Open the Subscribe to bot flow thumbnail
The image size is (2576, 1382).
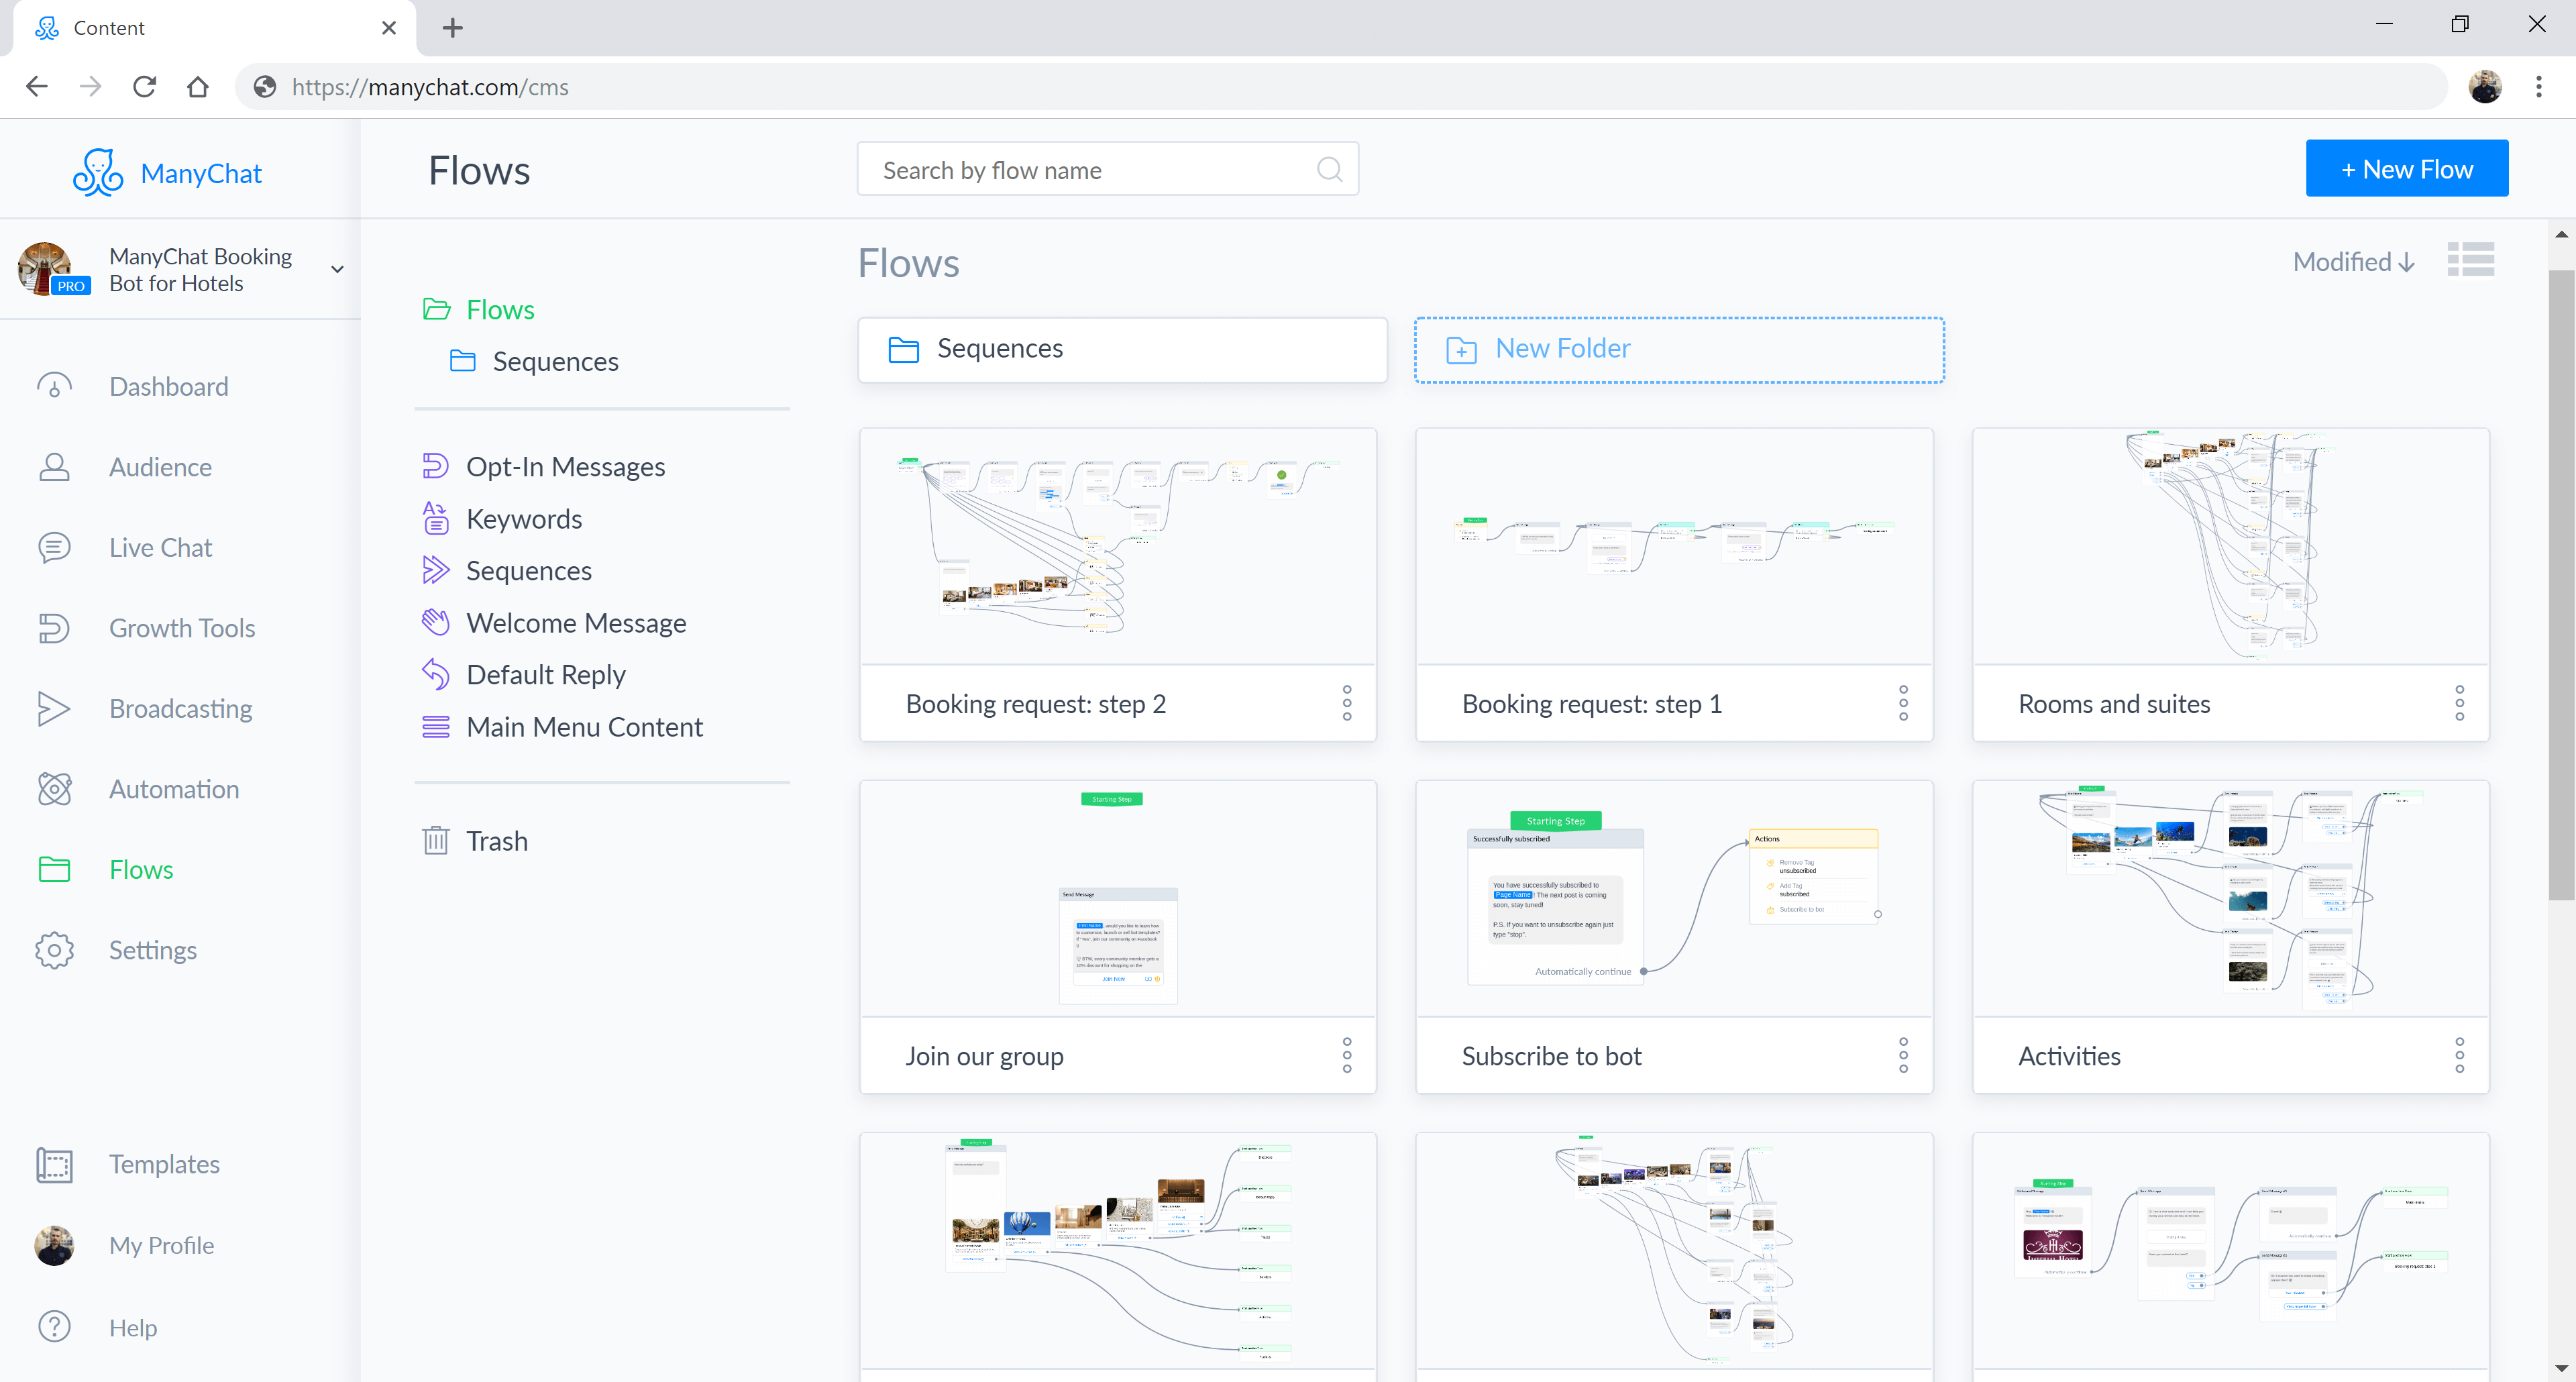tap(1674, 899)
